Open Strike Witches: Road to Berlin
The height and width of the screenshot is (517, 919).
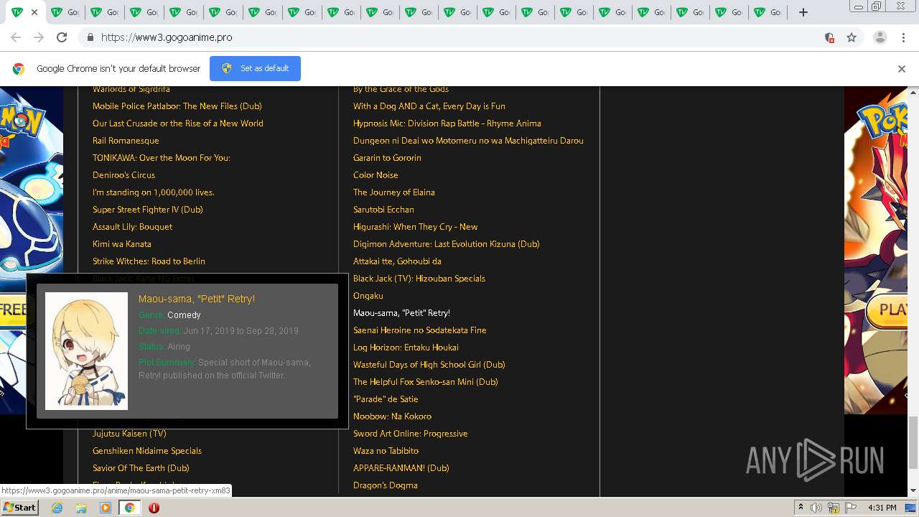point(149,261)
